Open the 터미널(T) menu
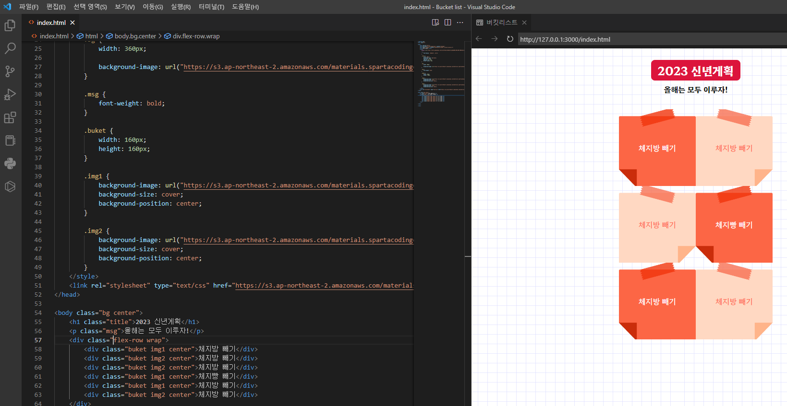The image size is (787, 406). click(x=212, y=7)
